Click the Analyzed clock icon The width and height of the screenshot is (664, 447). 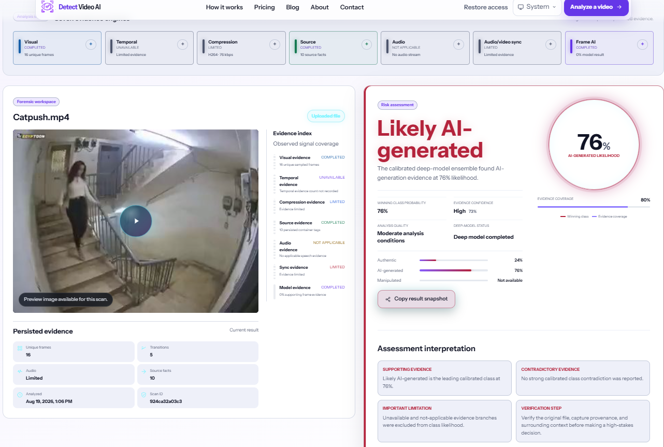coord(20,395)
